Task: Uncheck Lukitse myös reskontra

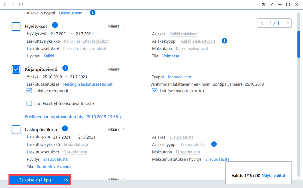Action: pos(155,91)
